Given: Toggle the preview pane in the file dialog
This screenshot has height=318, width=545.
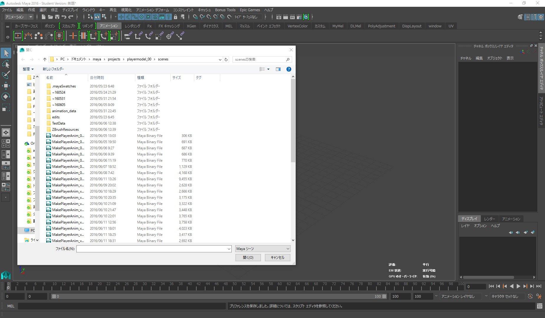Looking at the screenshot, I should 278,69.
